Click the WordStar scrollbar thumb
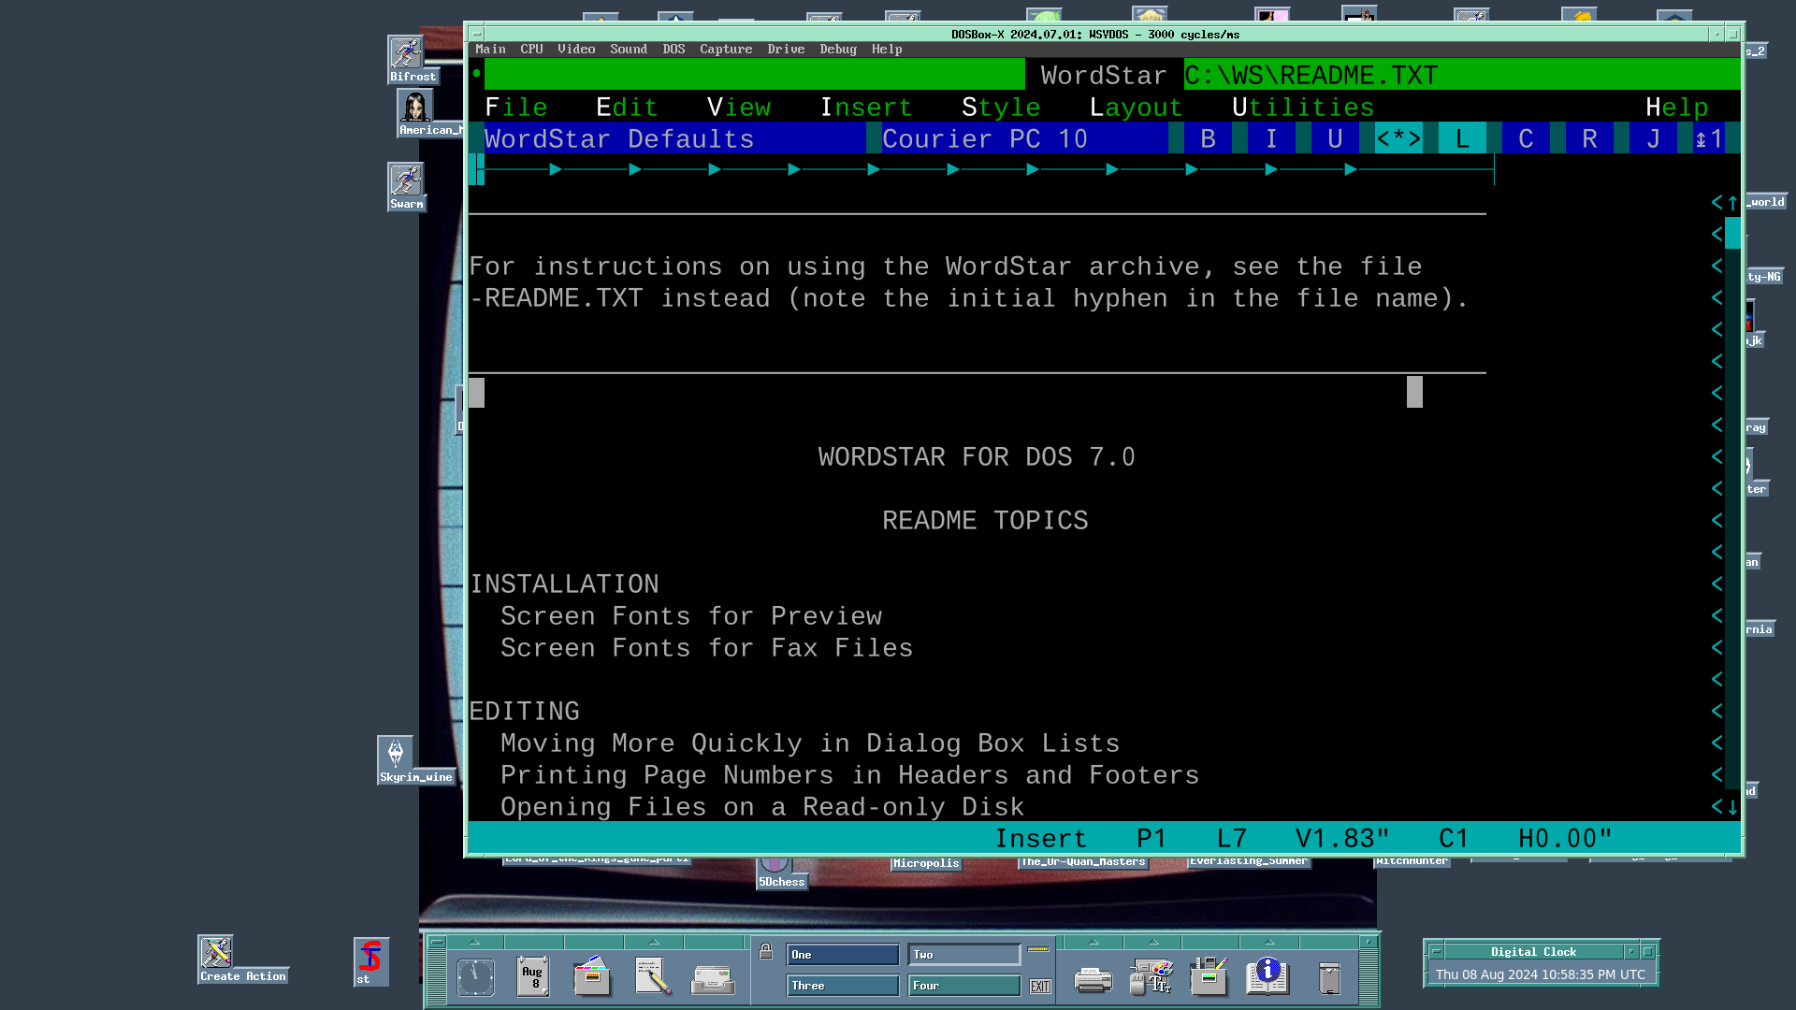 tap(1732, 234)
